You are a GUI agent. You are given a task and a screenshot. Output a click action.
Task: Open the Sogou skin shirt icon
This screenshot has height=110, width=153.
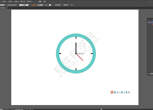pos(127,92)
